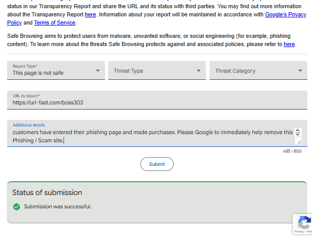312x237 pixels.
Task: Click the reCAPTCHA logo badge
Action: [304, 223]
